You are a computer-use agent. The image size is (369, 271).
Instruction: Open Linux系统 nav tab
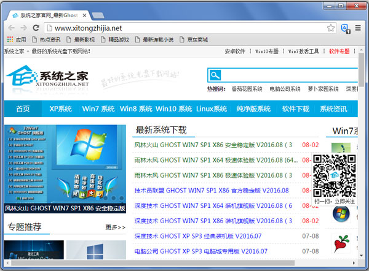(212, 109)
